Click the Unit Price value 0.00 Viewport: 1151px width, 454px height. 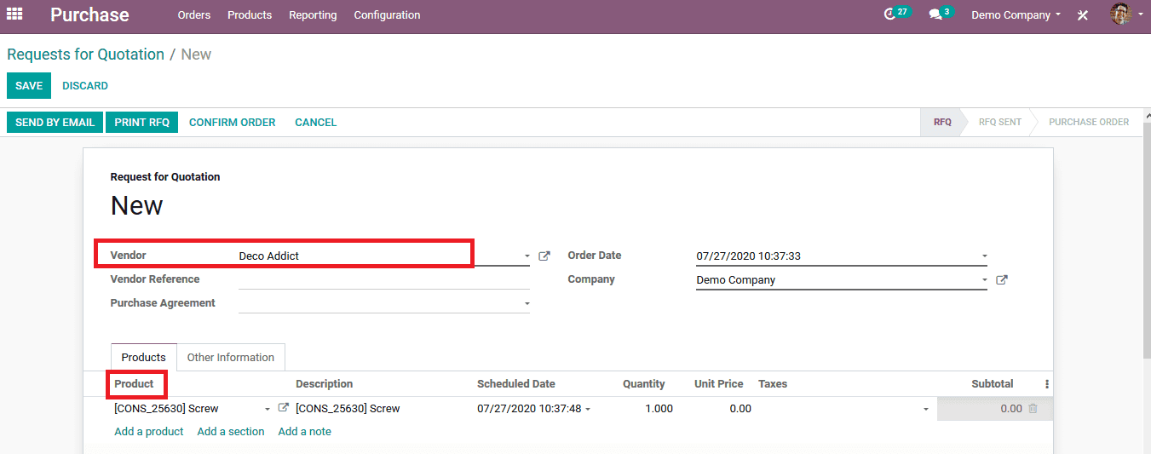click(x=740, y=409)
